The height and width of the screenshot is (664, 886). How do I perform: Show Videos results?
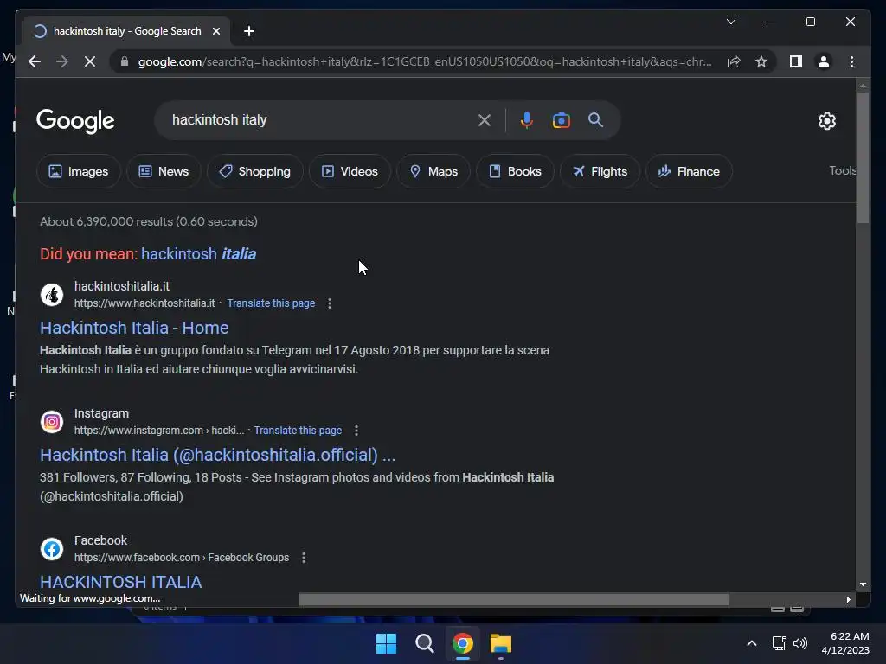point(350,171)
